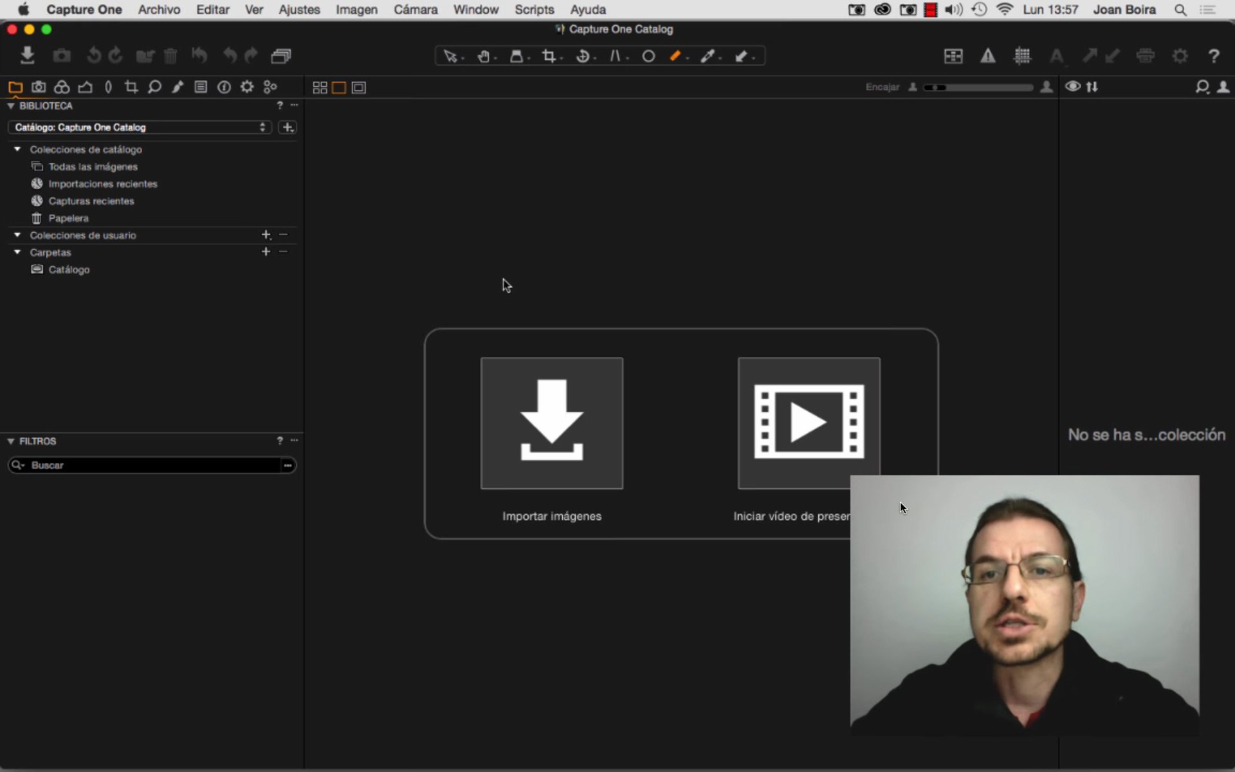Click the Capture camera toolbar icon
Viewport: 1235px width, 772px height.
(62, 56)
